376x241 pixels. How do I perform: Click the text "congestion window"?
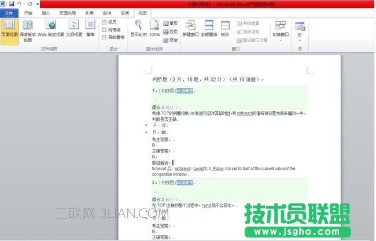[169, 175]
